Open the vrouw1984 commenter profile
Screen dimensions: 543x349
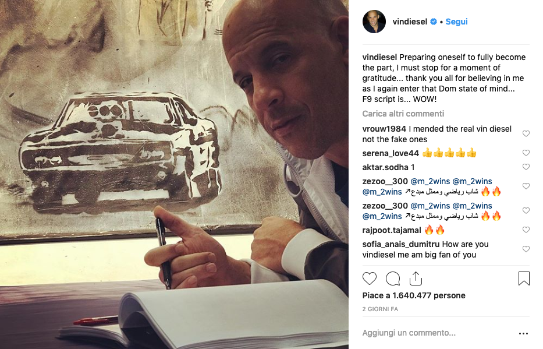coord(384,129)
